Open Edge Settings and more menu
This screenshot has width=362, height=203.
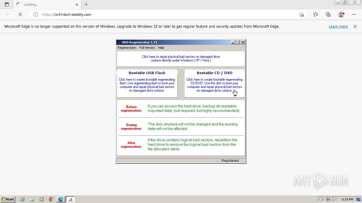354,14
